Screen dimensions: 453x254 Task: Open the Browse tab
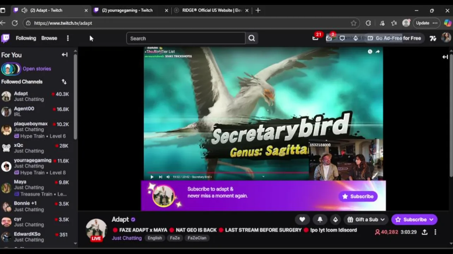click(49, 38)
